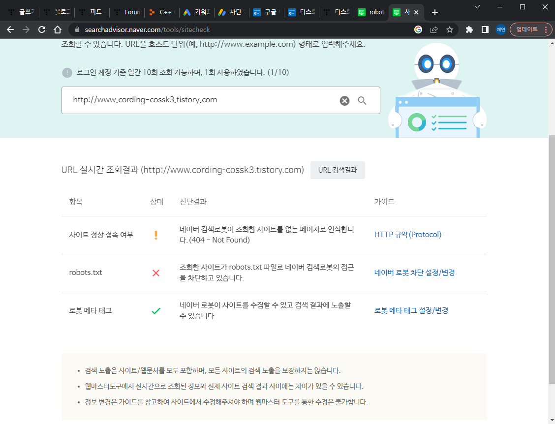The height and width of the screenshot is (424, 555).
Task: Toggle the browser side panel
Action: tap(485, 30)
